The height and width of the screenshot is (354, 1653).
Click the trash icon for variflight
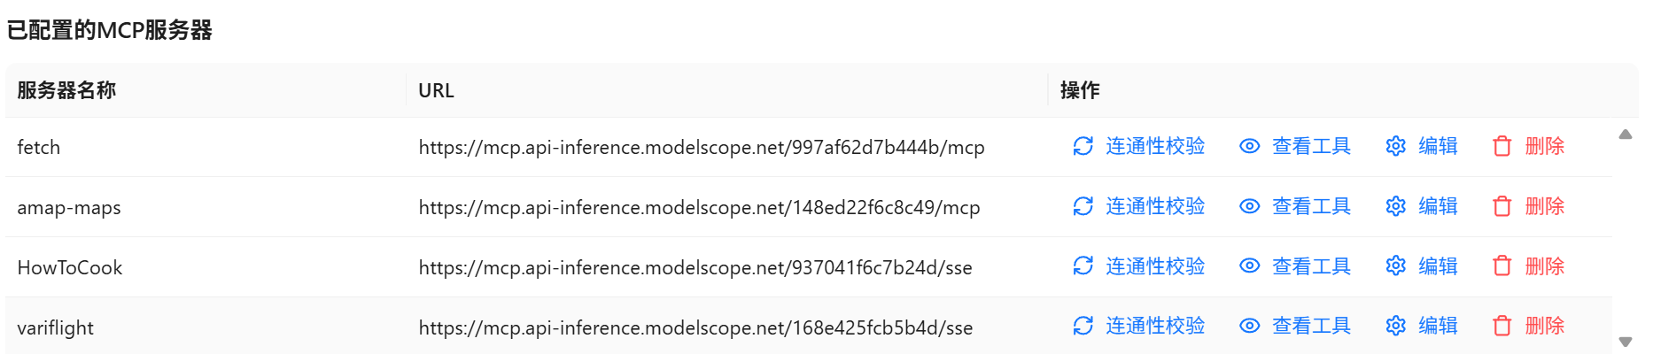[1502, 327]
